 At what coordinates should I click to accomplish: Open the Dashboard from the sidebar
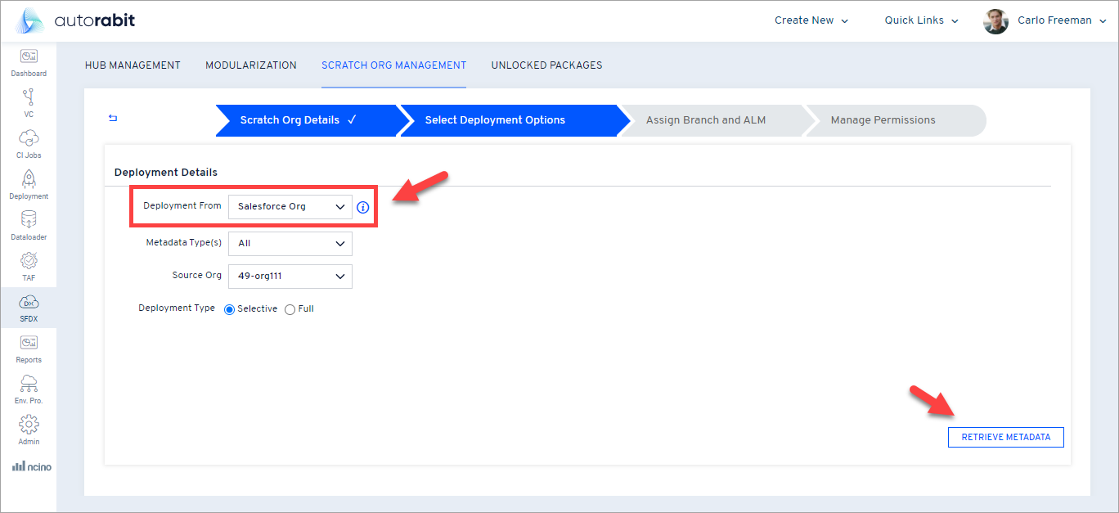(28, 61)
